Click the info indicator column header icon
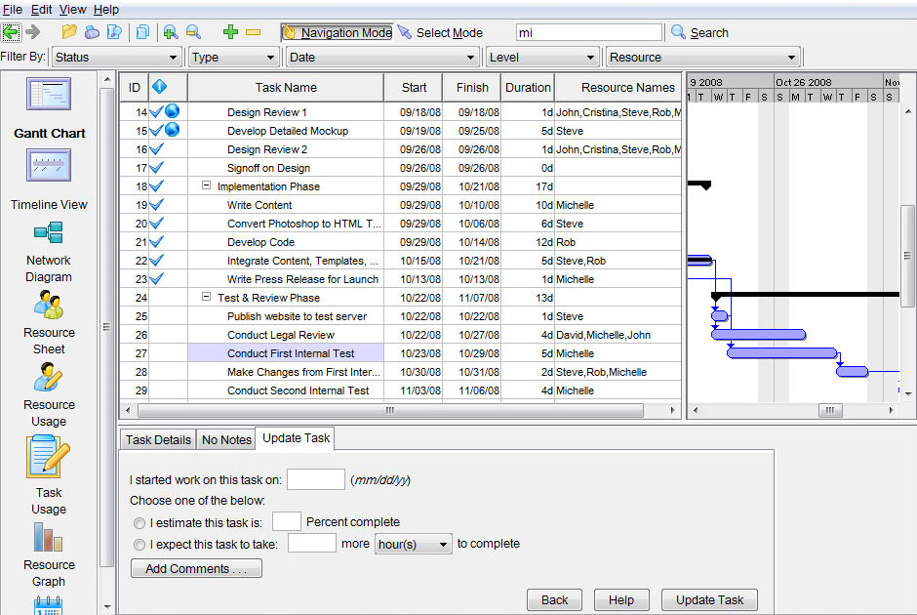The height and width of the screenshot is (615, 917). coord(159,87)
